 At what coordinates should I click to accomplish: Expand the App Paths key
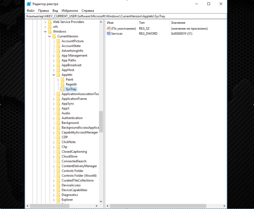[x=54, y=60]
